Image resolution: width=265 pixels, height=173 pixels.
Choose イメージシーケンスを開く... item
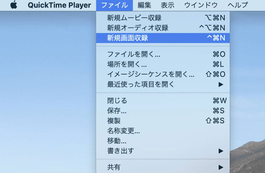163,74
